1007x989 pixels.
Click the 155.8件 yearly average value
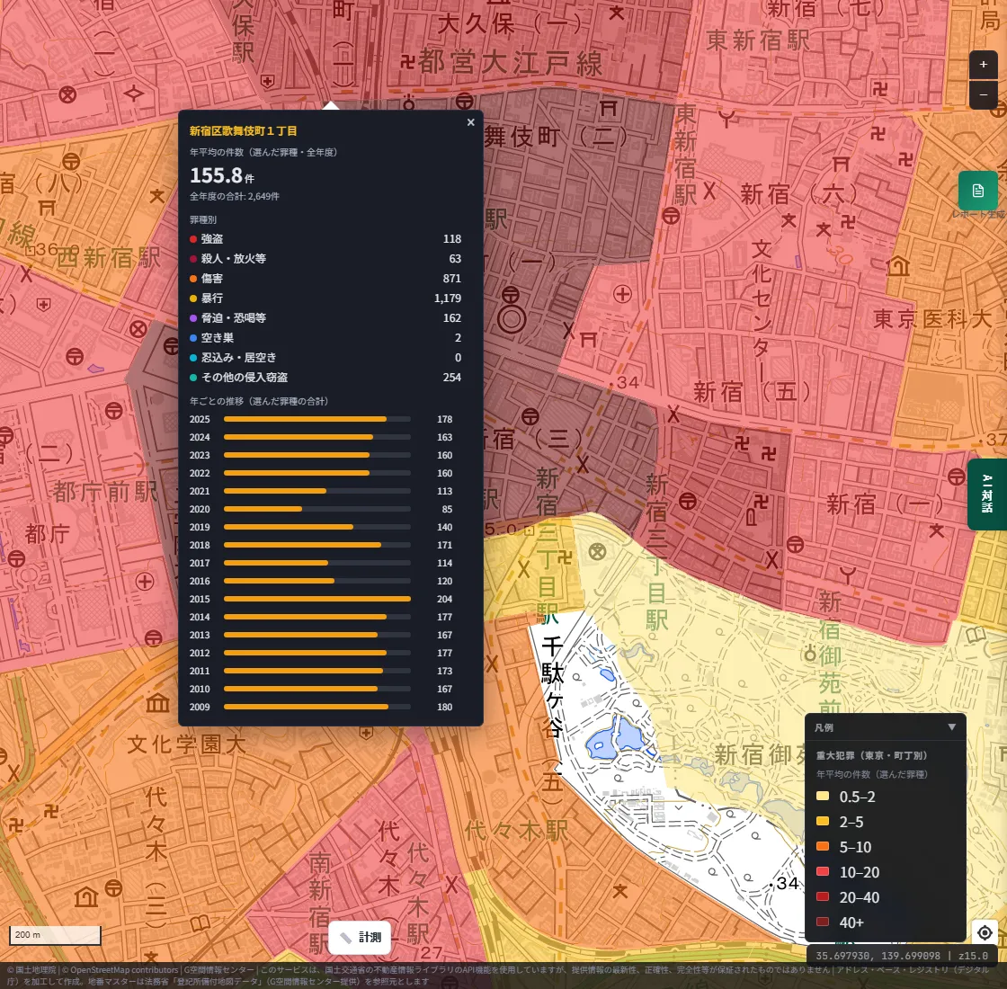221,175
